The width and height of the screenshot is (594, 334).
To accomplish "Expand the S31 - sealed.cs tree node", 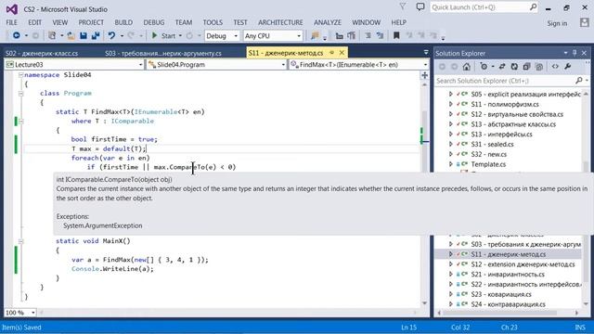I will 451,144.
